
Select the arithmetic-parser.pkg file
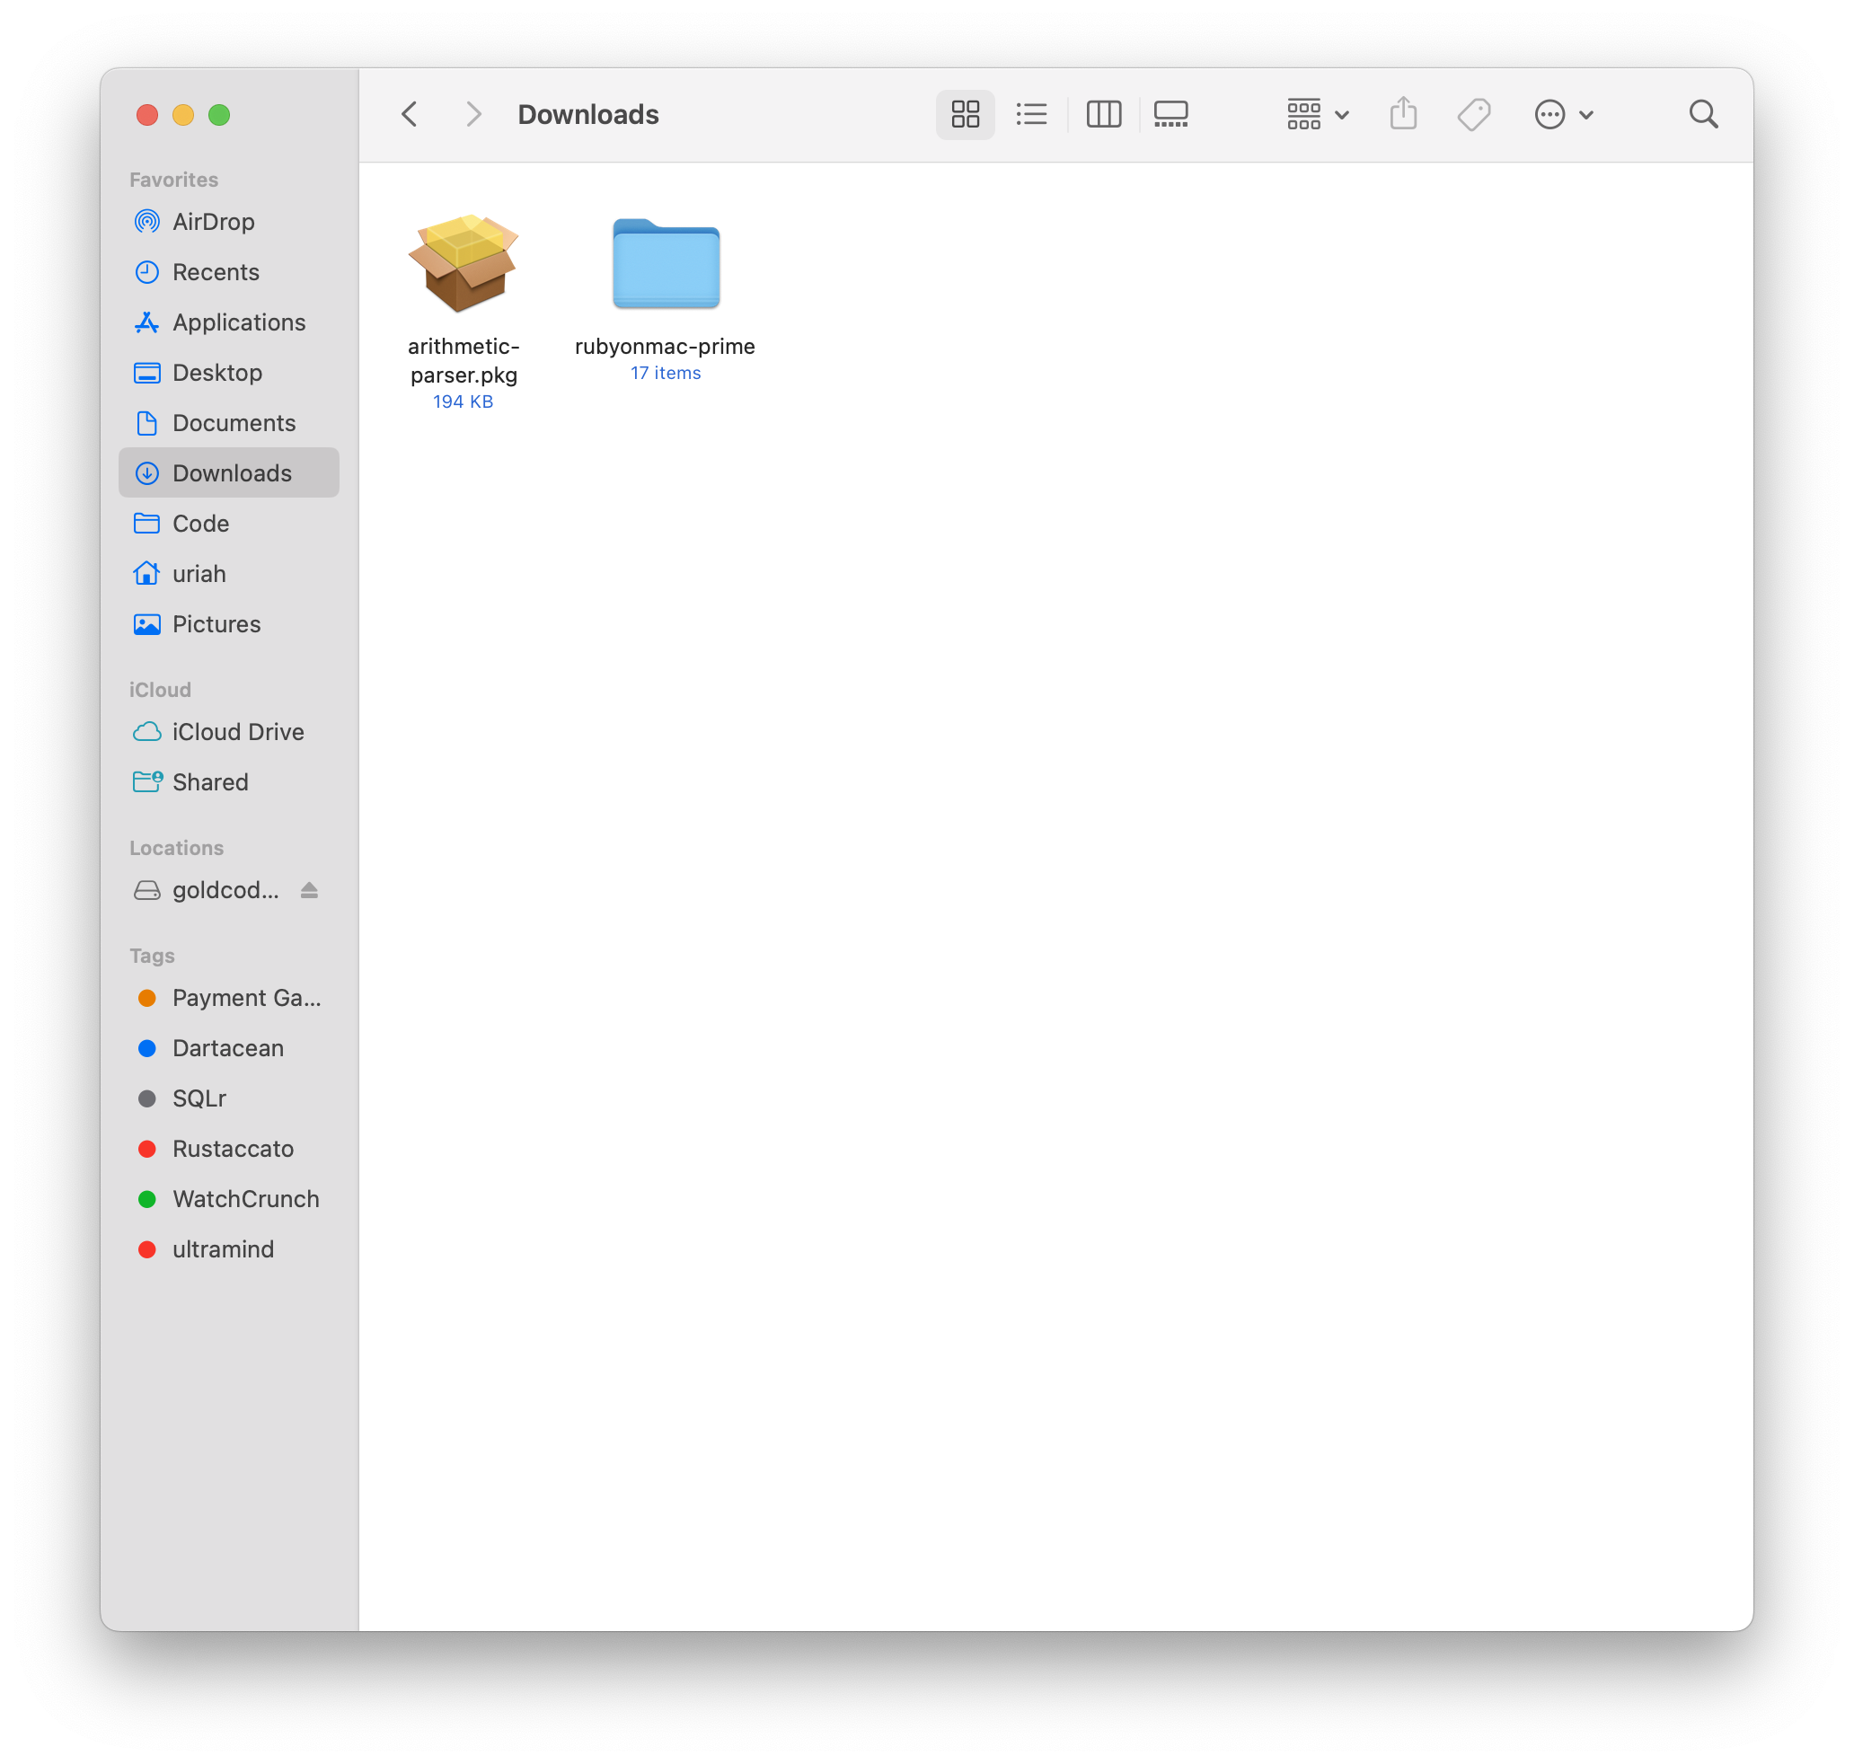tap(463, 264)
